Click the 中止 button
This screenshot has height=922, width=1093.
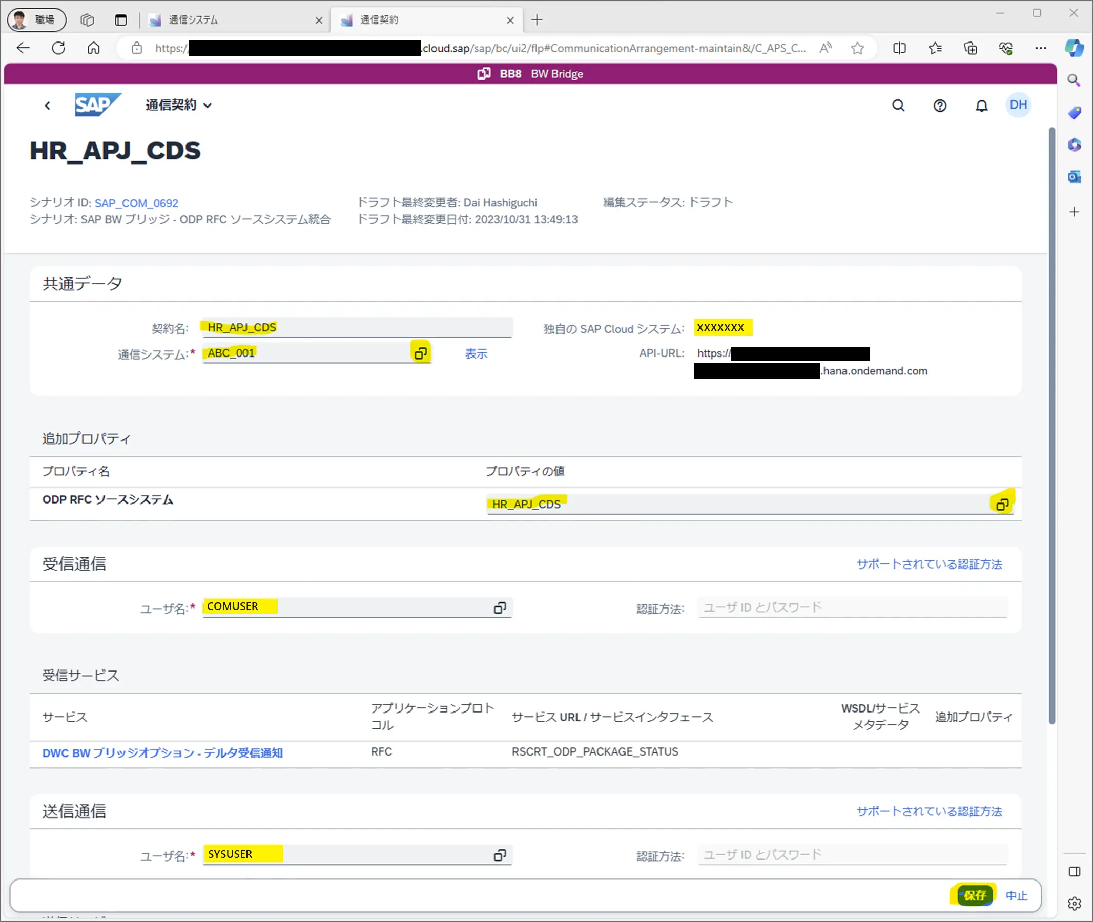coord(1016,895)
